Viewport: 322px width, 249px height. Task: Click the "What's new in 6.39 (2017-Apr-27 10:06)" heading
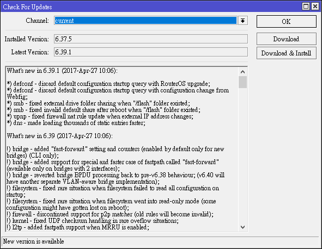(x=60, y=136)
